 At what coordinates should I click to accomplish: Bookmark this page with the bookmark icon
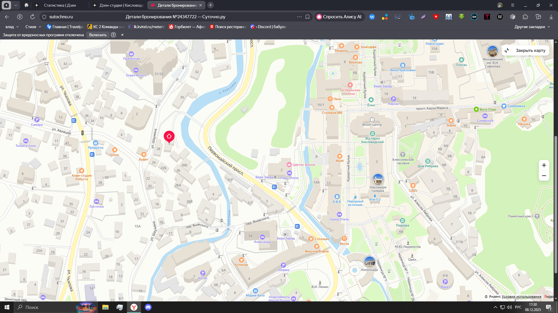[307, 17]
